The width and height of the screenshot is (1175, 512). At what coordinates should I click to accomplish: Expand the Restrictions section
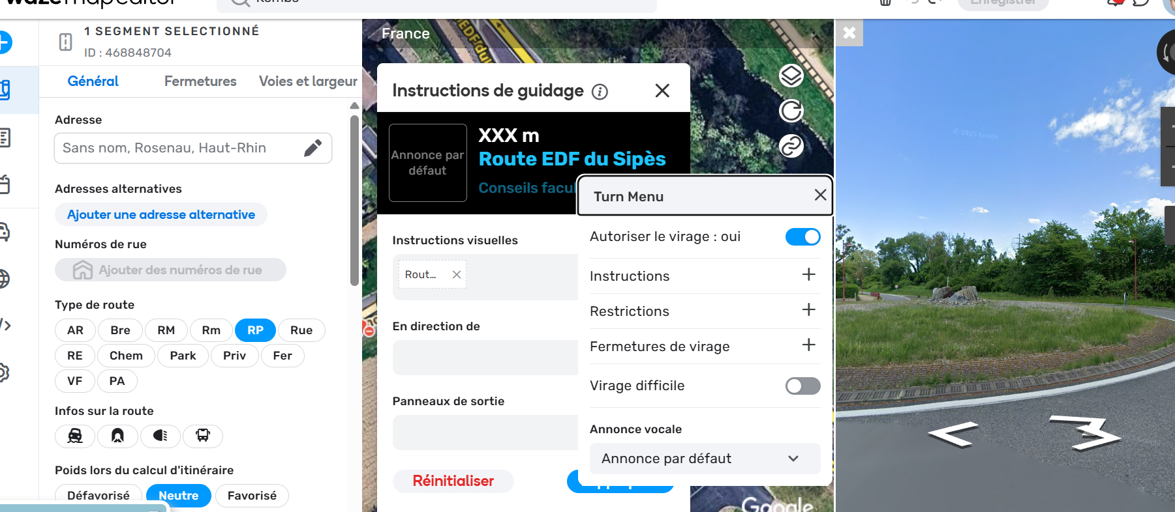705,311
